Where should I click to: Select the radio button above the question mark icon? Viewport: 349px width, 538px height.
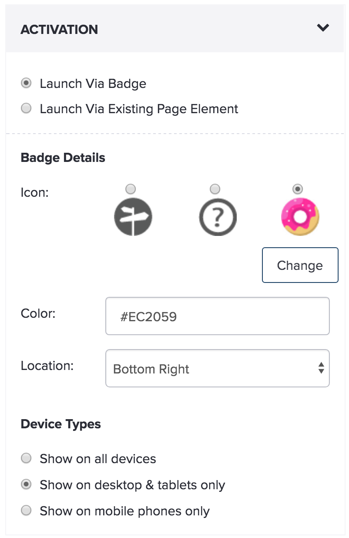pyautogui.click(x=215, y=189)
